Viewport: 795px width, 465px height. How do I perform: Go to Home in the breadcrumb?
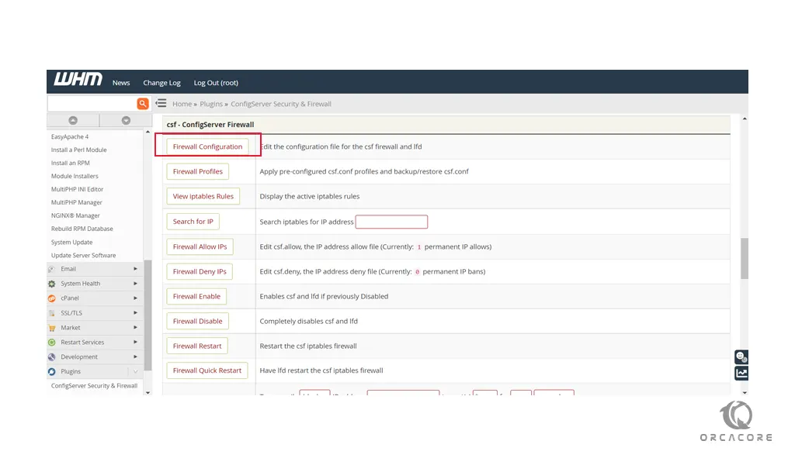click(x=182, y=104)
